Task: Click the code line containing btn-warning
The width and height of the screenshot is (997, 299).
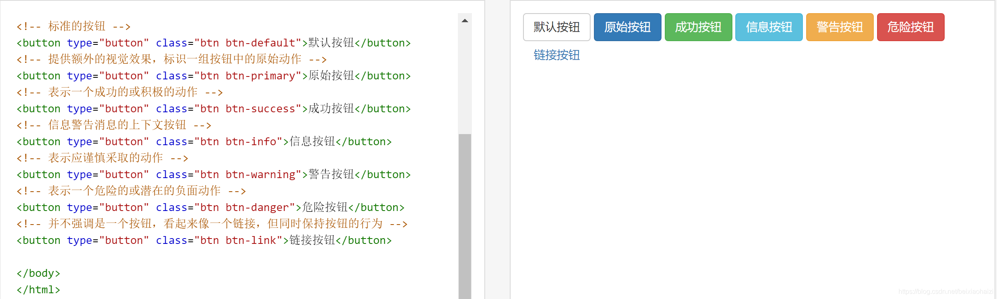Action: (213, 174)
